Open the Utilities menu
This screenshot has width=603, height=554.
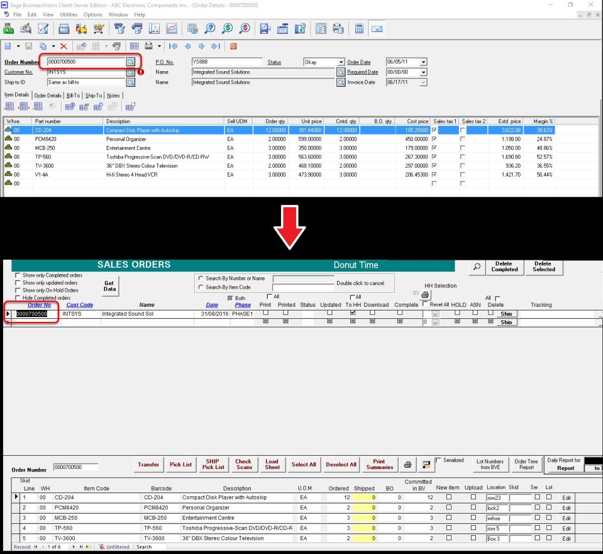69,14
